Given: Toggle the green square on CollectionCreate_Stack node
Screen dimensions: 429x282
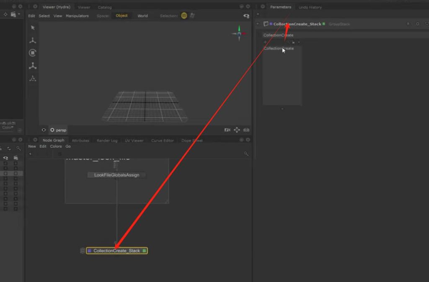Looking at the screenshot, I should coord(144,251).
